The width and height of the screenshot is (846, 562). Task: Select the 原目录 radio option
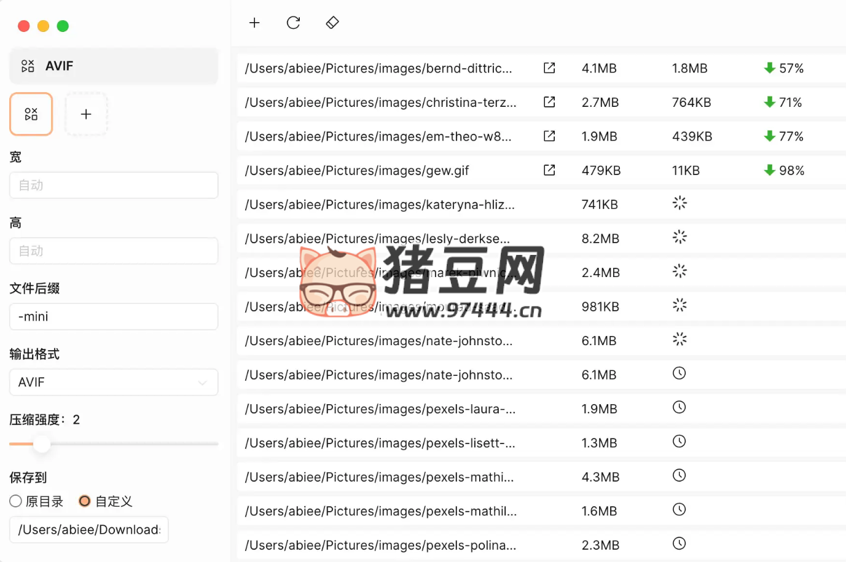16,501
